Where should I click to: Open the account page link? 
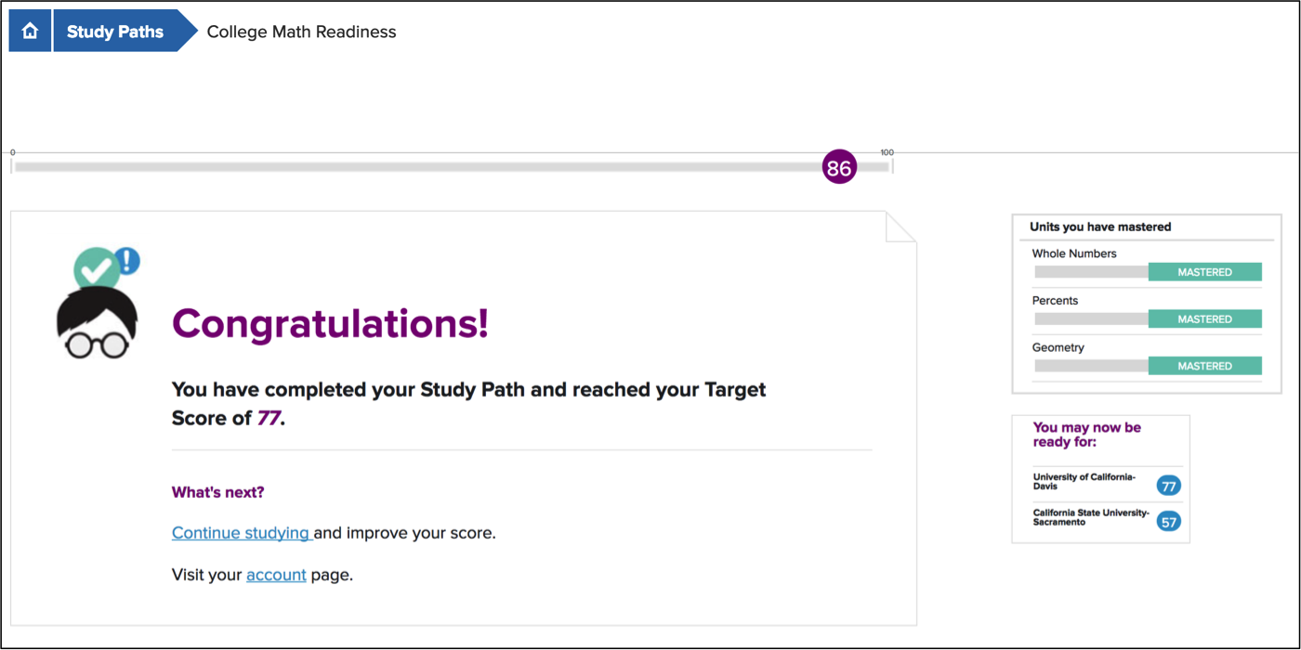coord(276,575)
